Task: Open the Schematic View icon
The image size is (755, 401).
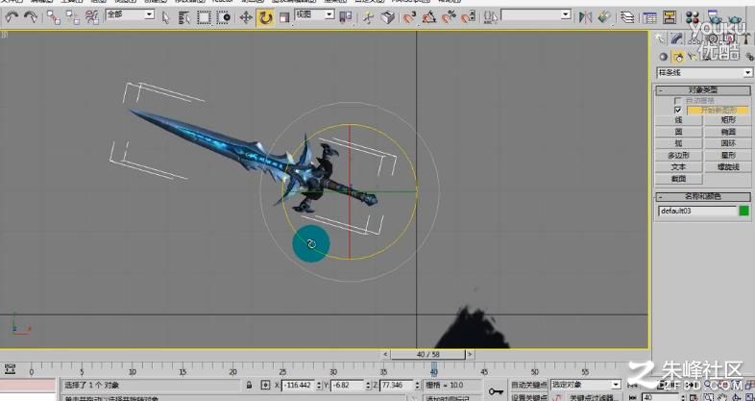Action: coord(670,18)
